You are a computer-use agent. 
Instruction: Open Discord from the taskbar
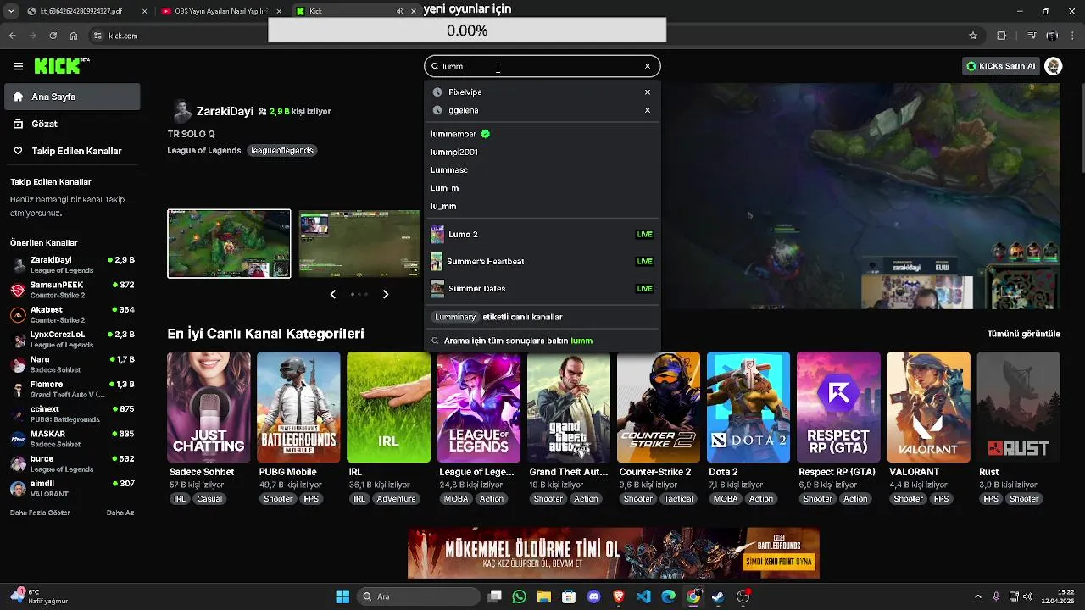click(593, 596)
